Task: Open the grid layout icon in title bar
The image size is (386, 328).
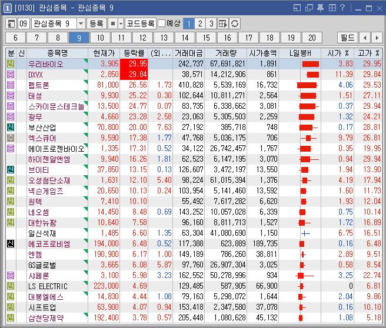Action: 332,8
